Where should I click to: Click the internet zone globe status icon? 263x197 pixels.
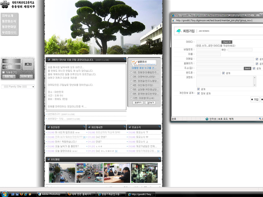point(207,119)
